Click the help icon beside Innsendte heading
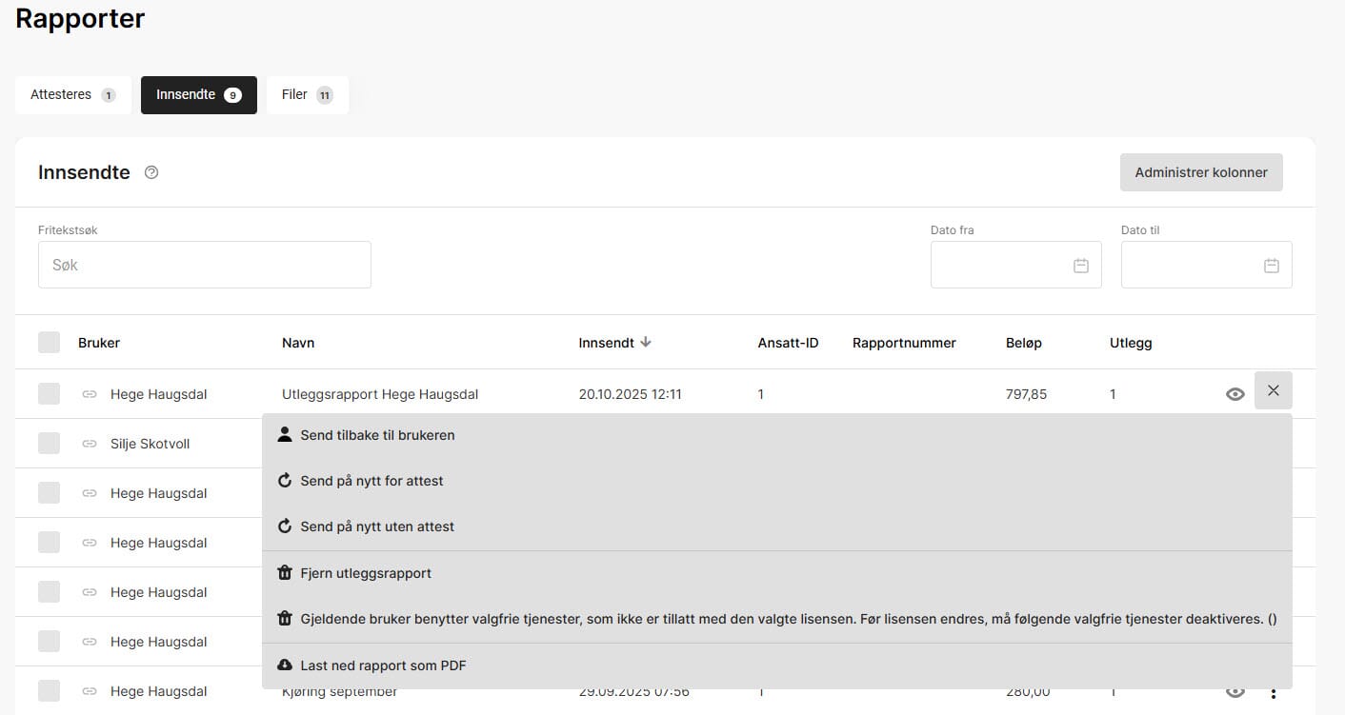This screenshot has height=715, width=1345. click(151, 172)
